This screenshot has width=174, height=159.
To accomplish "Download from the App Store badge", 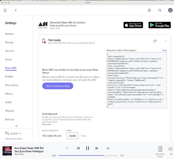I will pos(133,25).
